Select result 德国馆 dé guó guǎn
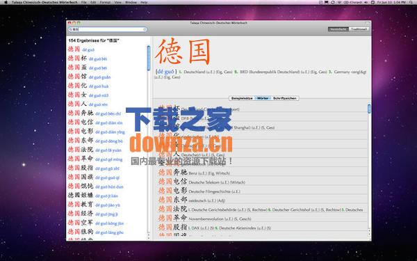The height and width of the screenshot is (261, 417). click(89, 77)
